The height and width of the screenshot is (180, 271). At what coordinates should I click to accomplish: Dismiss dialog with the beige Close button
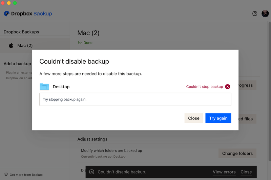194,118
